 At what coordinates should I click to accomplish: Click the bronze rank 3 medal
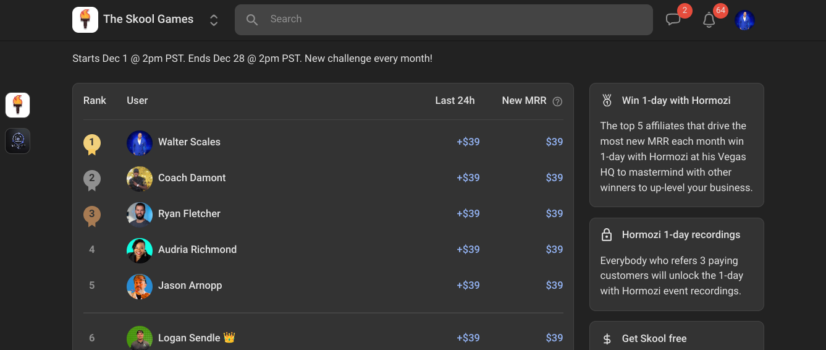(x=92, y=215)
